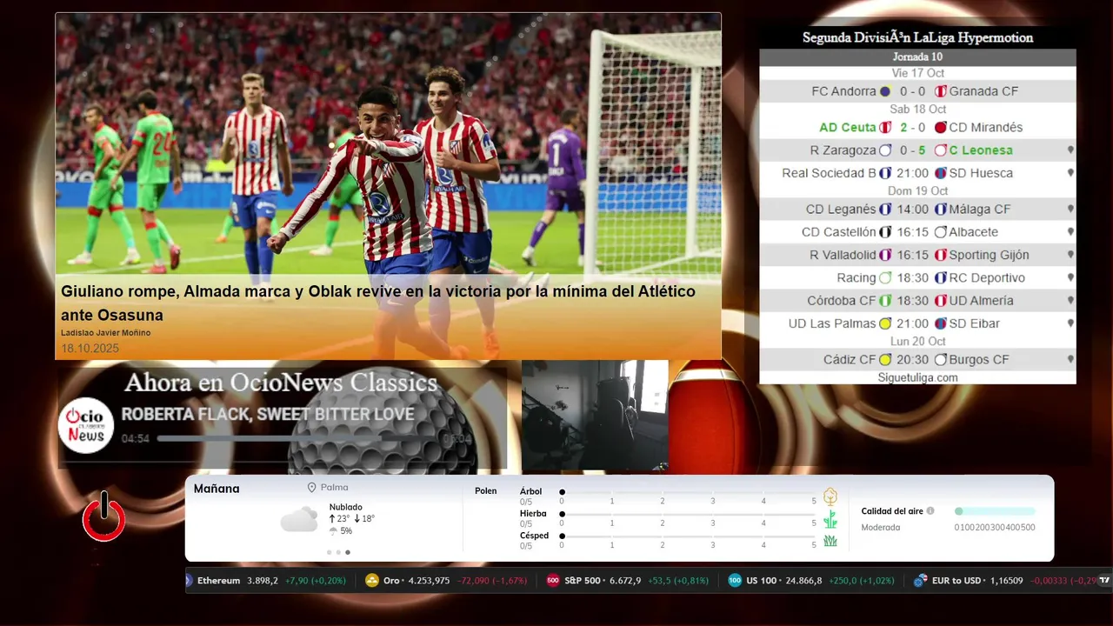Click the UD Las Palmas yellow crest
Viewport: 1113px width, 626px height.
[x=885, y=323]
